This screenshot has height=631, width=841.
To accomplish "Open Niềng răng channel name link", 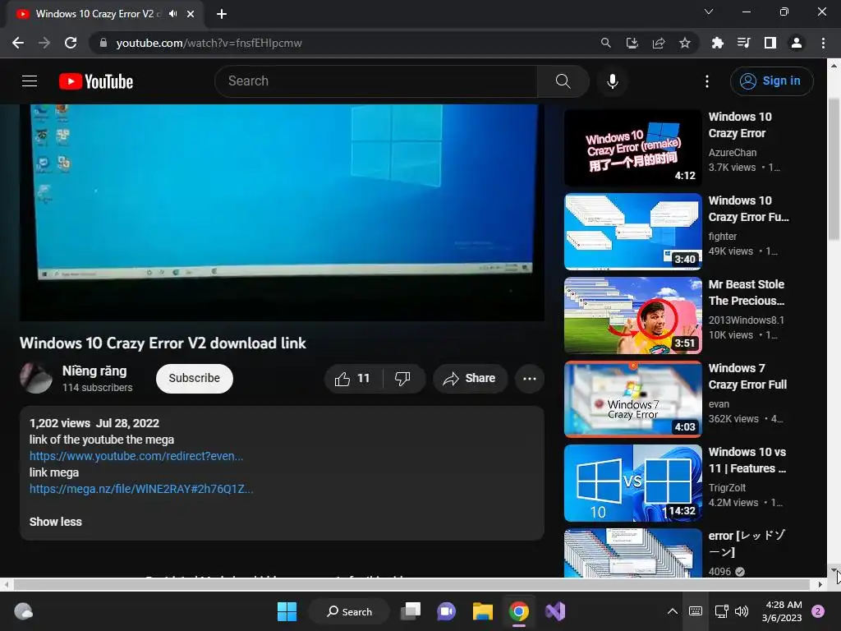I will click(94, 371).
